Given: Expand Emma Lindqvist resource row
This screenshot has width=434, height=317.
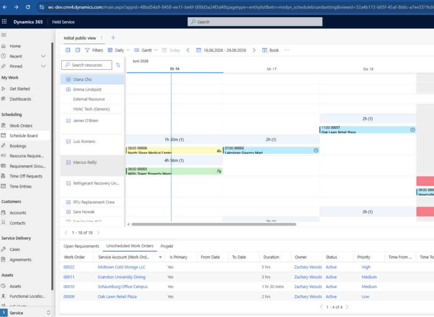Looking at the screenshot, I should point(68,89).
